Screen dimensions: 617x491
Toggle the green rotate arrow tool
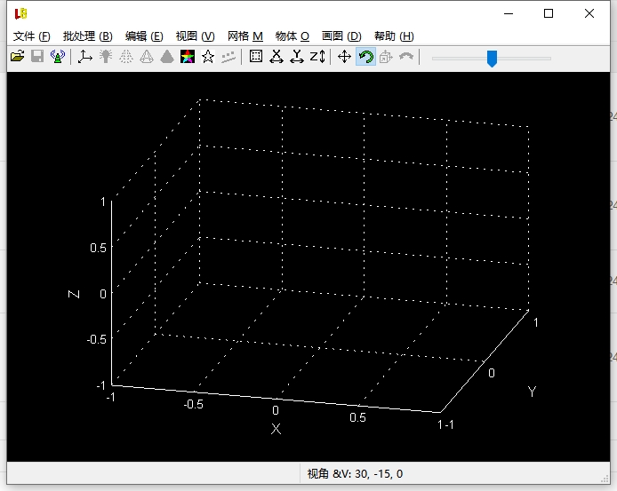click(x=365, y=57)
